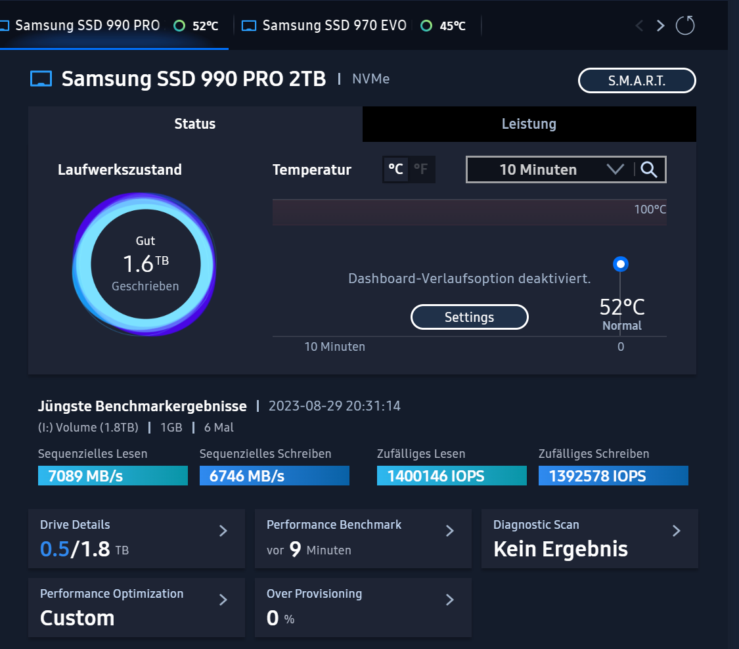Viewport: 739px width, 649px height.
Task: Click the drive icon on Samsung SSD 970 EVO tab
Action: tap(249, 26)
